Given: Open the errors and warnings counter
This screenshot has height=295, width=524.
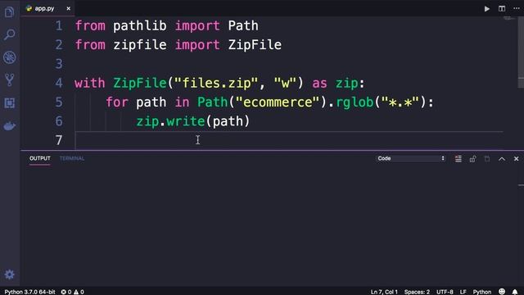Looking at the screenshot, I should 73,292.
